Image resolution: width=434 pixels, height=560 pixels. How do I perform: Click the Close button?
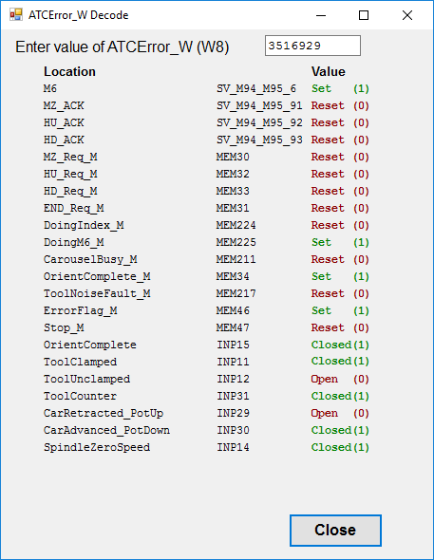pyautogui.click(x=335, y=531)
